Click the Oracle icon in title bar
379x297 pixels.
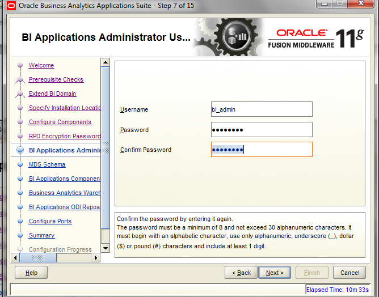11,5
